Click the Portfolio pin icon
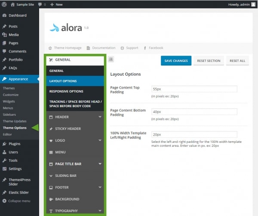This screenshot has height=216, width=258. (4, 60)
